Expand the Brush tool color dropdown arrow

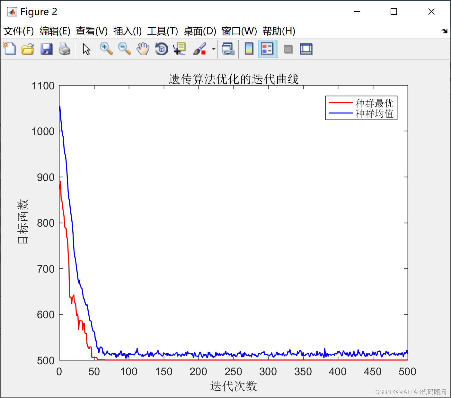point(213,49)
